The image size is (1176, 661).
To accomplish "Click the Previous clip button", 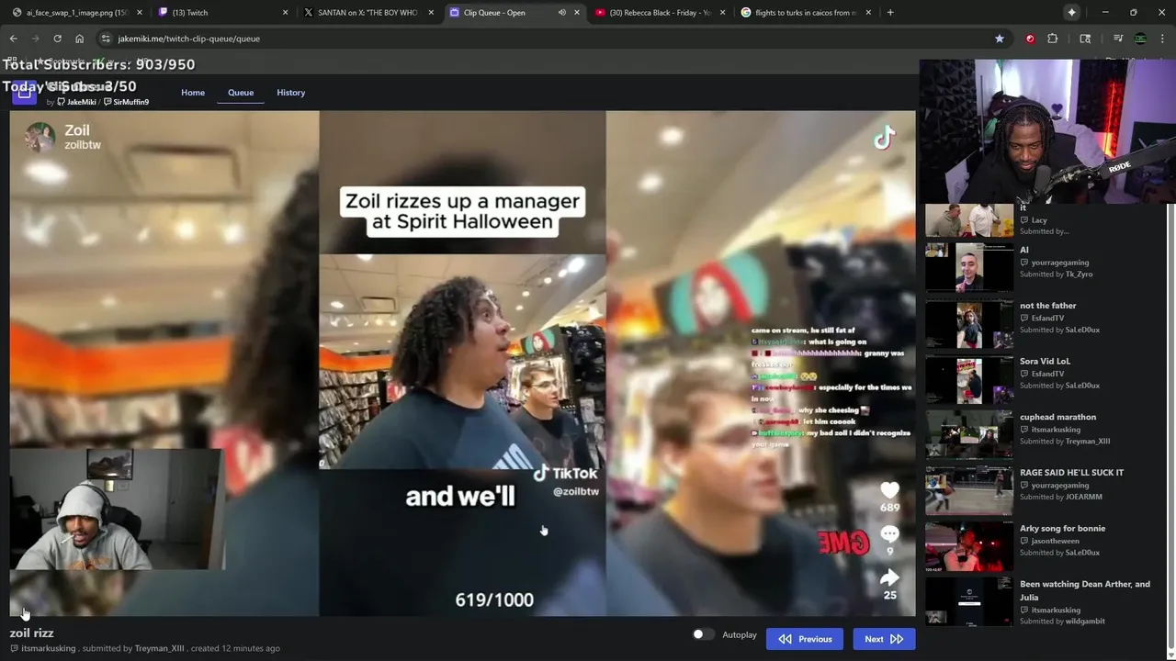I will 805,639.
